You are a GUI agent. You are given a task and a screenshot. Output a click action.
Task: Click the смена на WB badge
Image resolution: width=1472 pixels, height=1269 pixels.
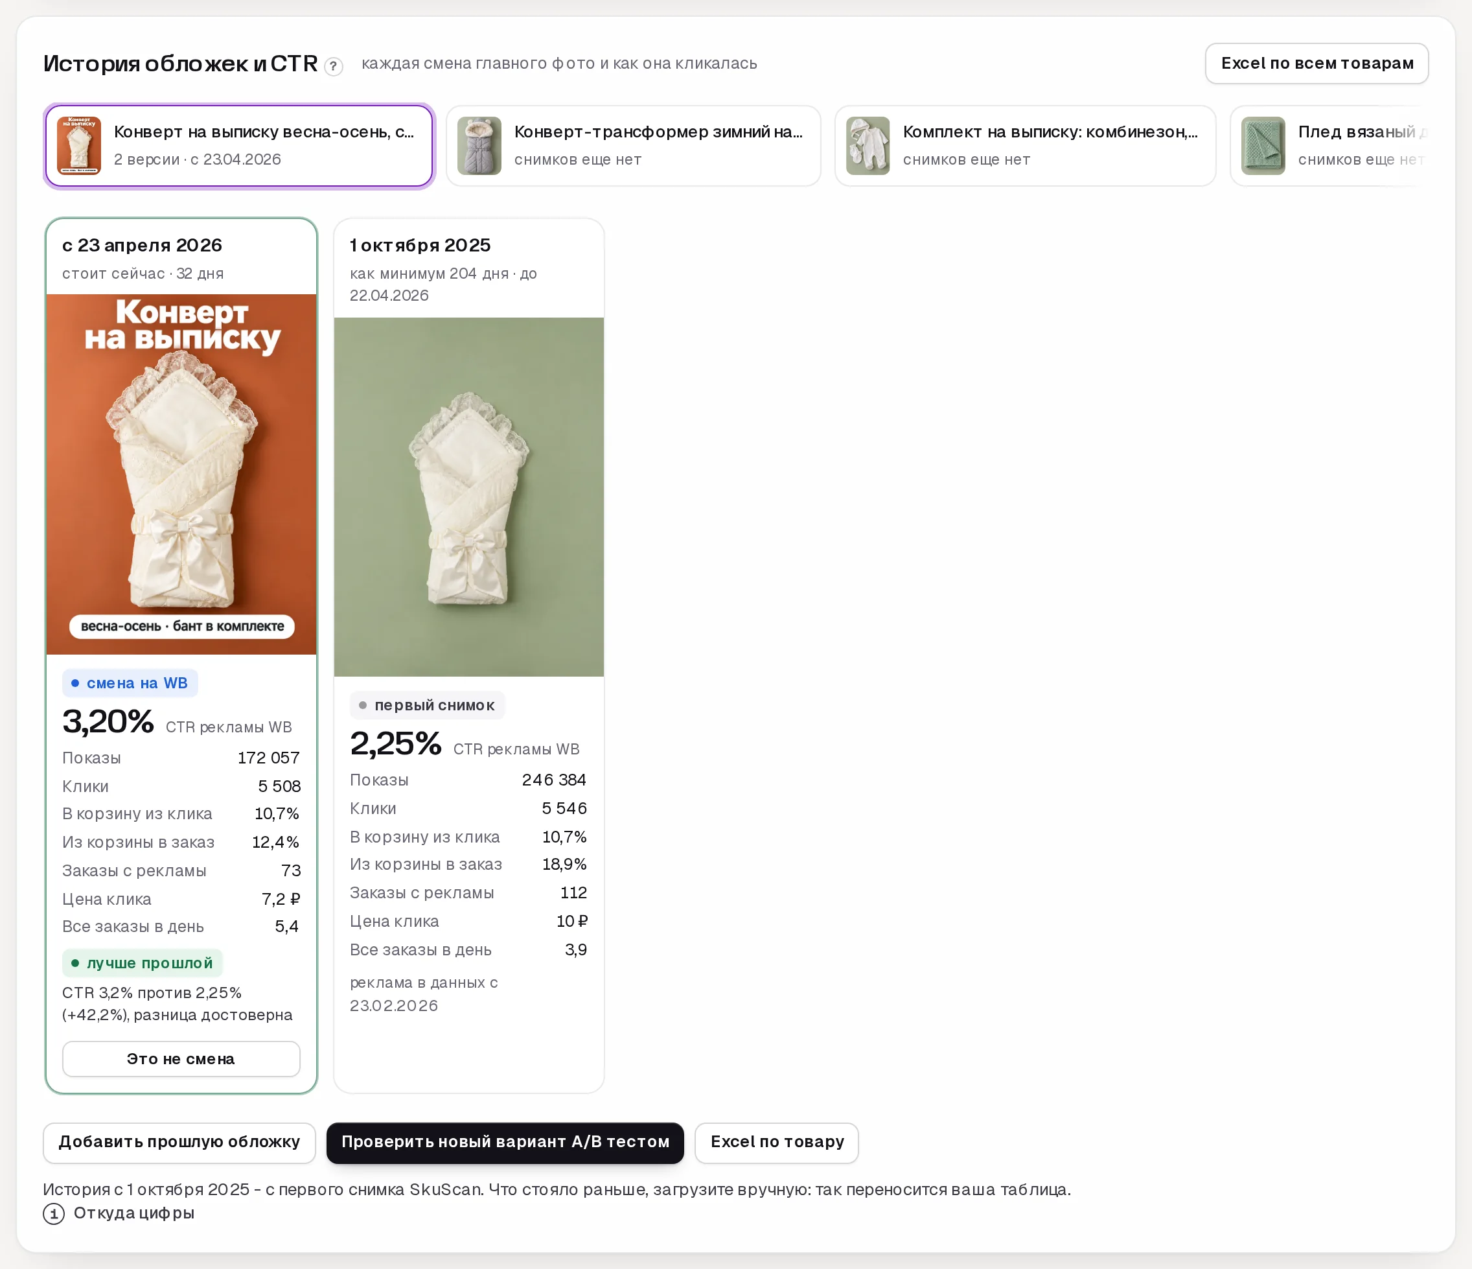pos(130,683)
